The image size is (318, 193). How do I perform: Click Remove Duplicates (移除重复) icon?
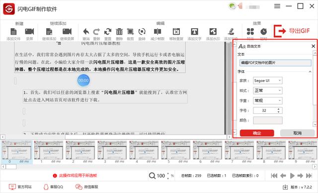[x=176, y=32]
